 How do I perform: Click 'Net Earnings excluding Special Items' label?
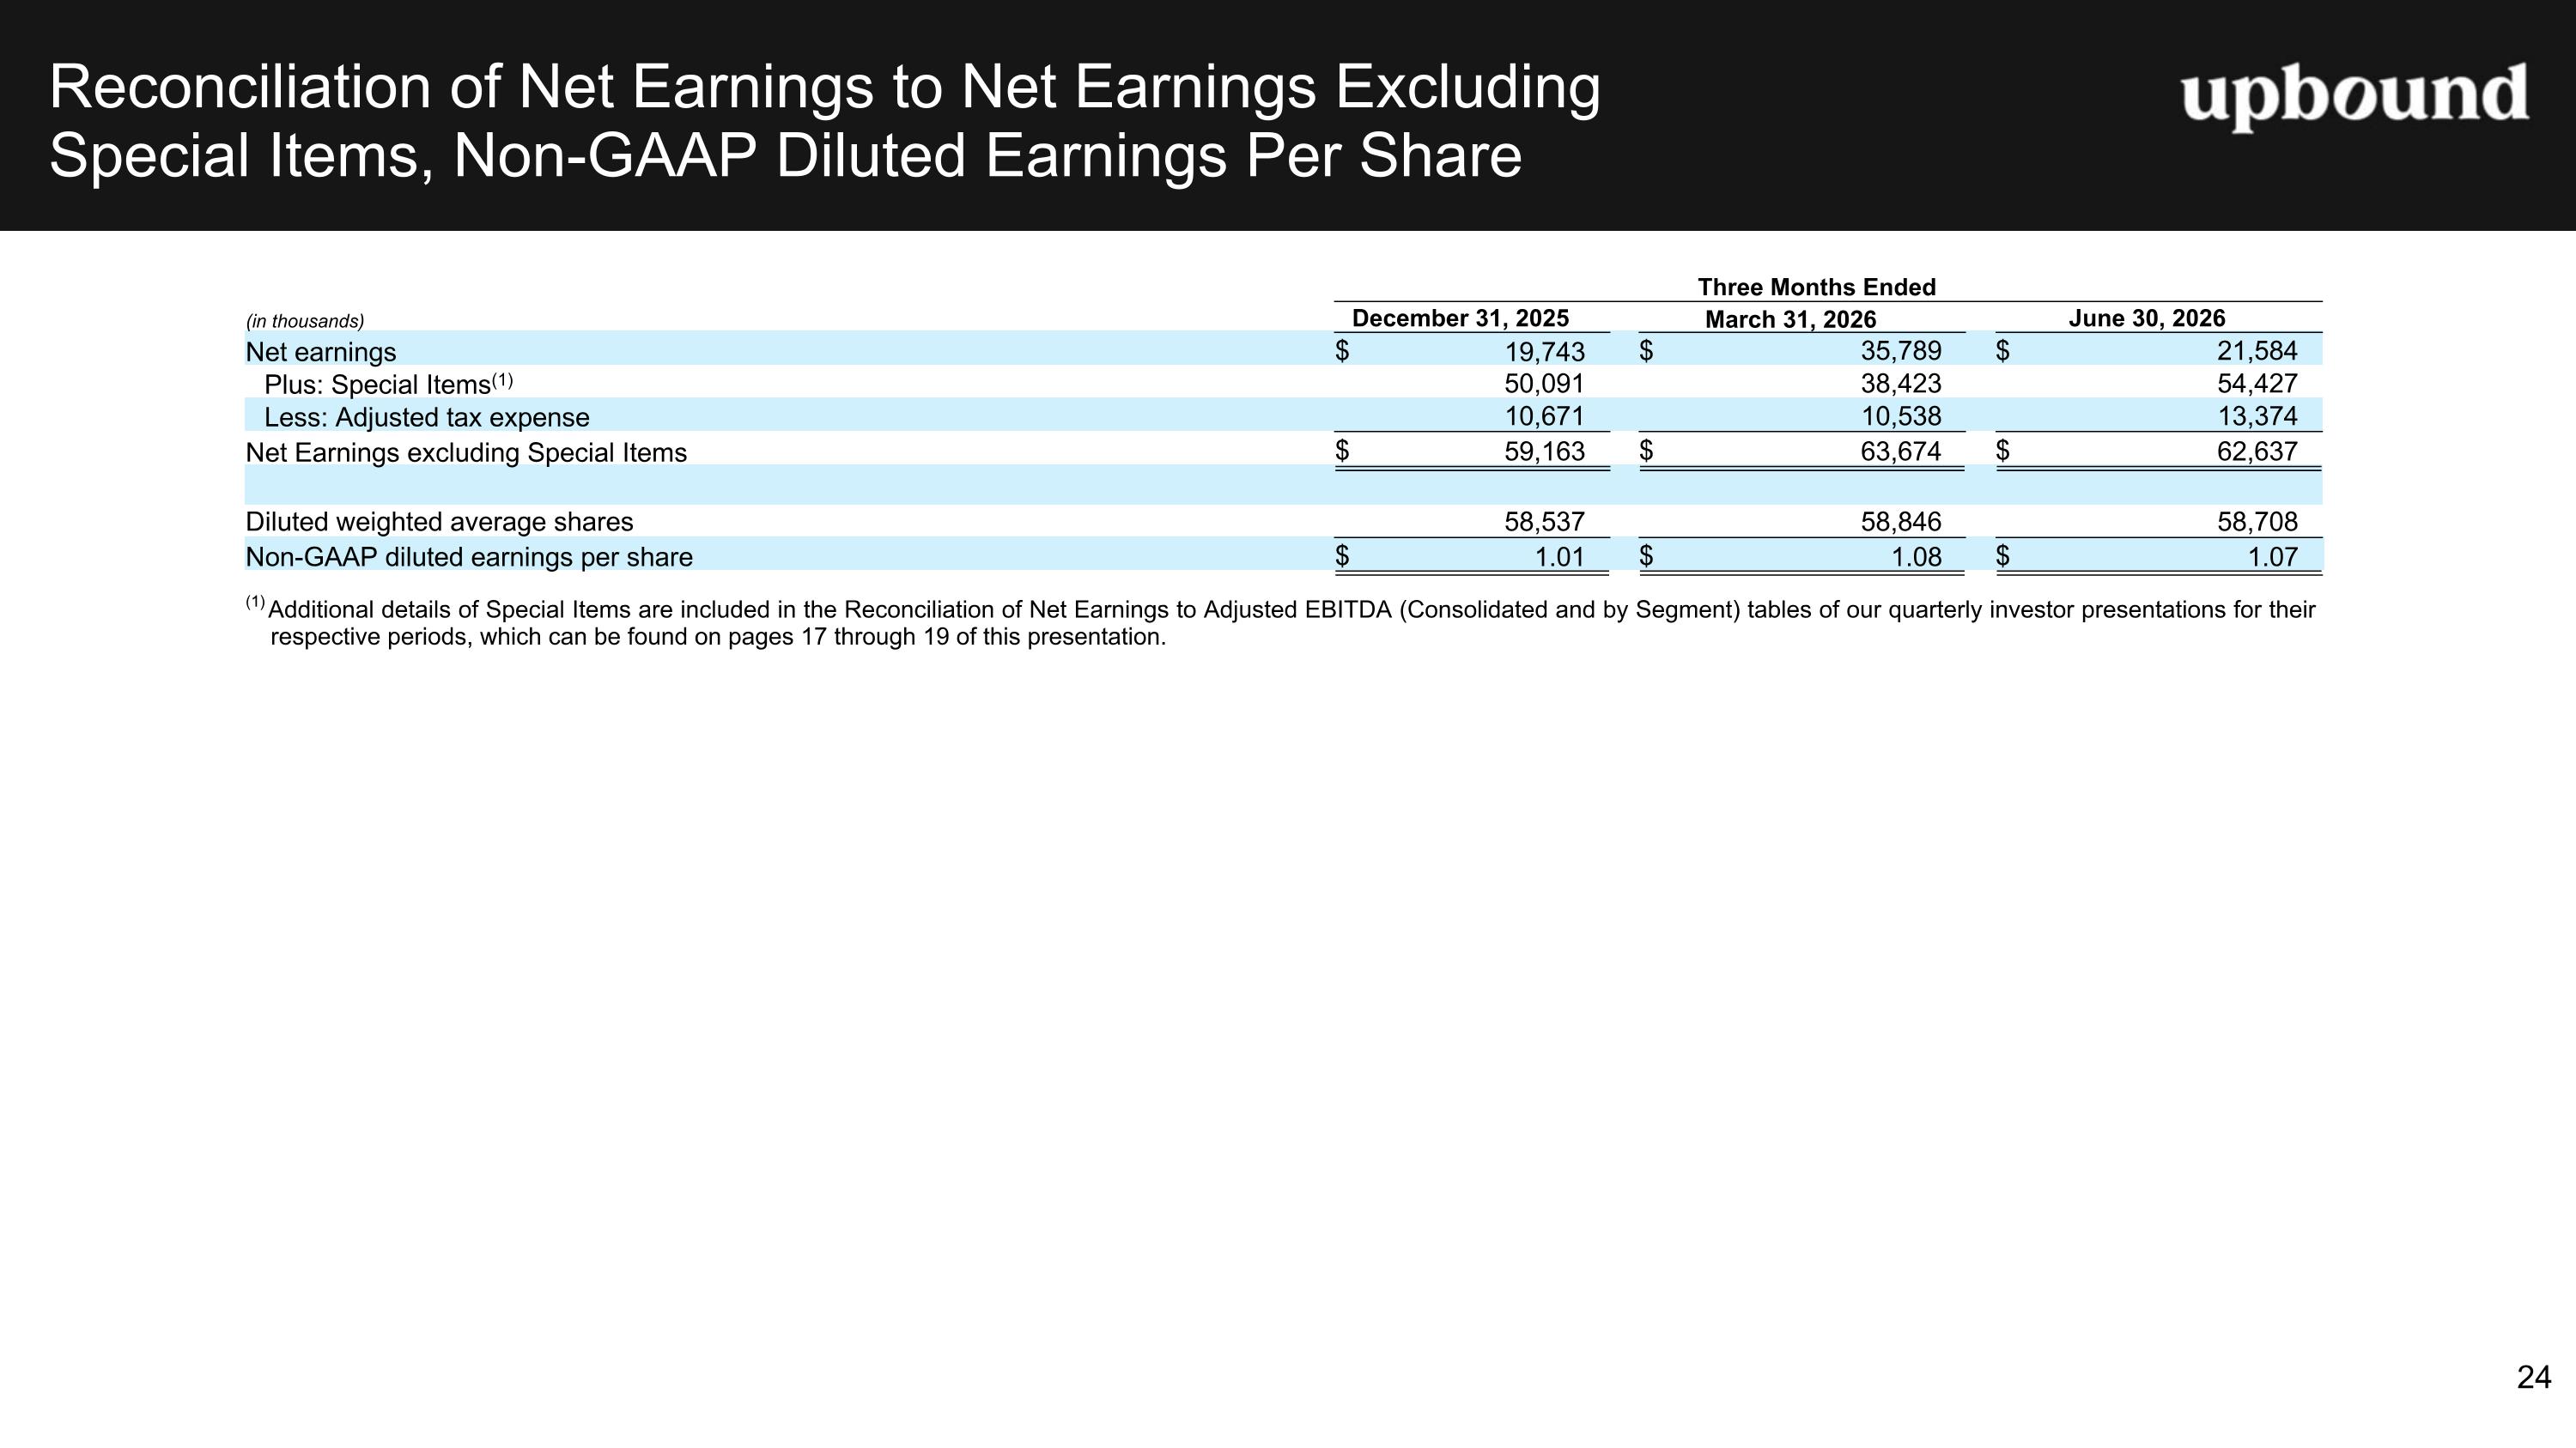466,452
